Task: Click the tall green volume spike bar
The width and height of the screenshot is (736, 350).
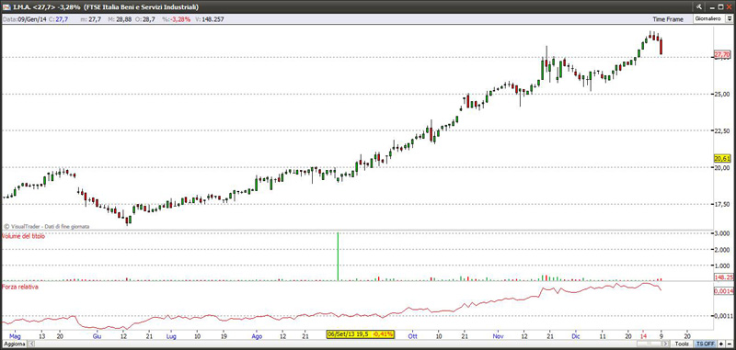Action: click(338, 256)
